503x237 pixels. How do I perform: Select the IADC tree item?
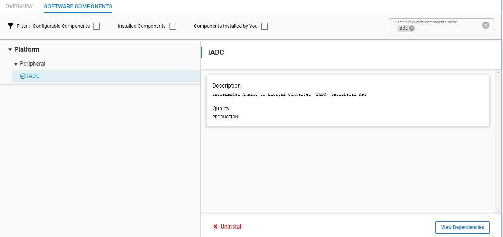(x=33, y=76)
